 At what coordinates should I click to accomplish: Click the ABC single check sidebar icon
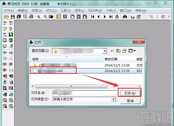pyautogui.click(x=5, y=23)
